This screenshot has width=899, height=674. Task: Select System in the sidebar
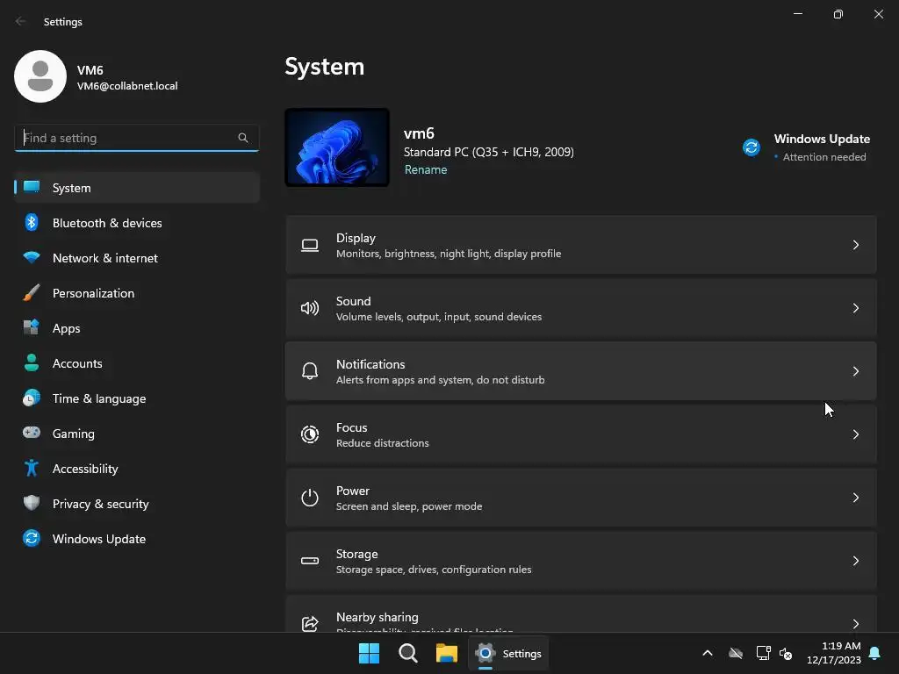click(x=136, y=188)
